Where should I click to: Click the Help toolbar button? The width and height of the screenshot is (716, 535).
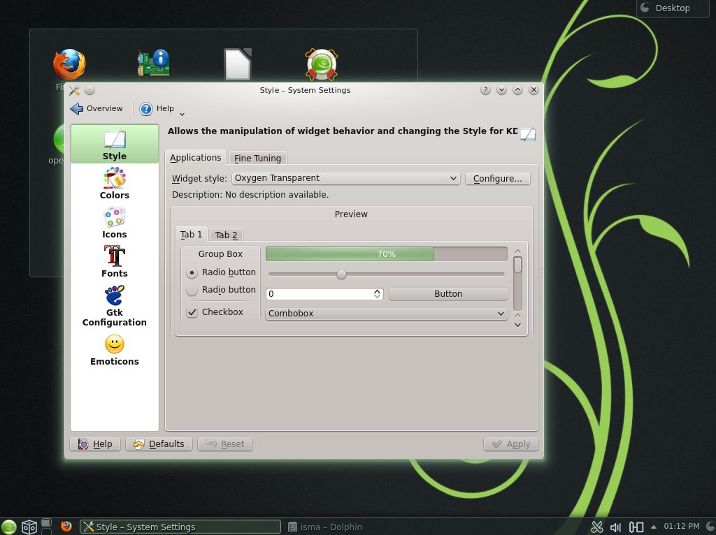pos(157,108)
